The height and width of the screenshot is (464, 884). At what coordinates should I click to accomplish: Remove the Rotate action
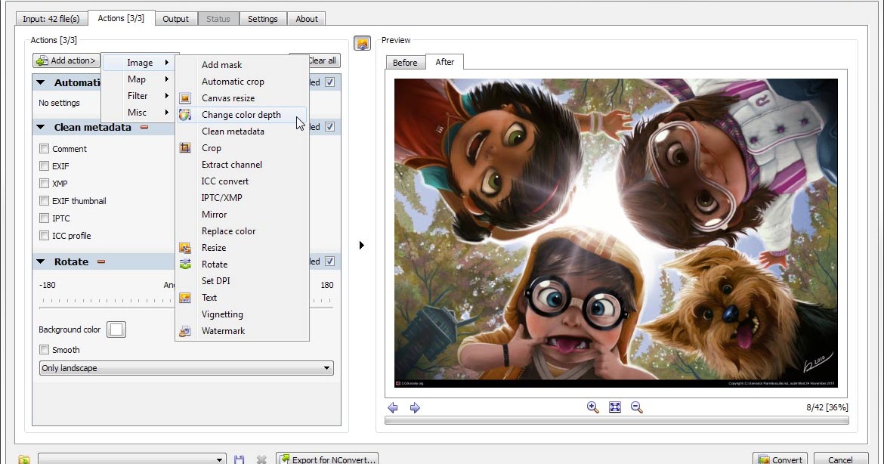[101, 261]
